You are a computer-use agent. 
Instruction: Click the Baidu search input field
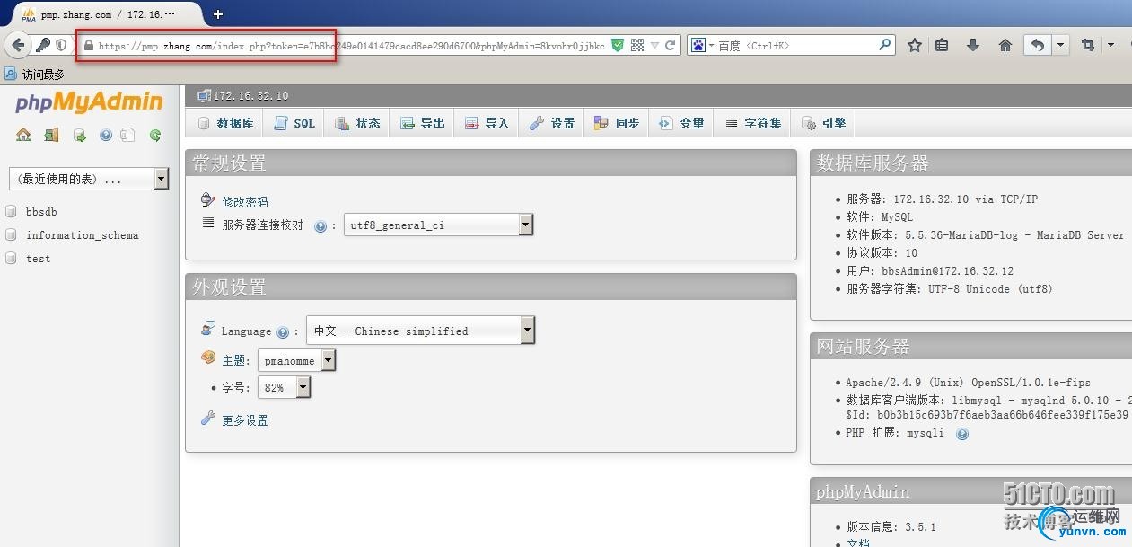tap(794, 45)
